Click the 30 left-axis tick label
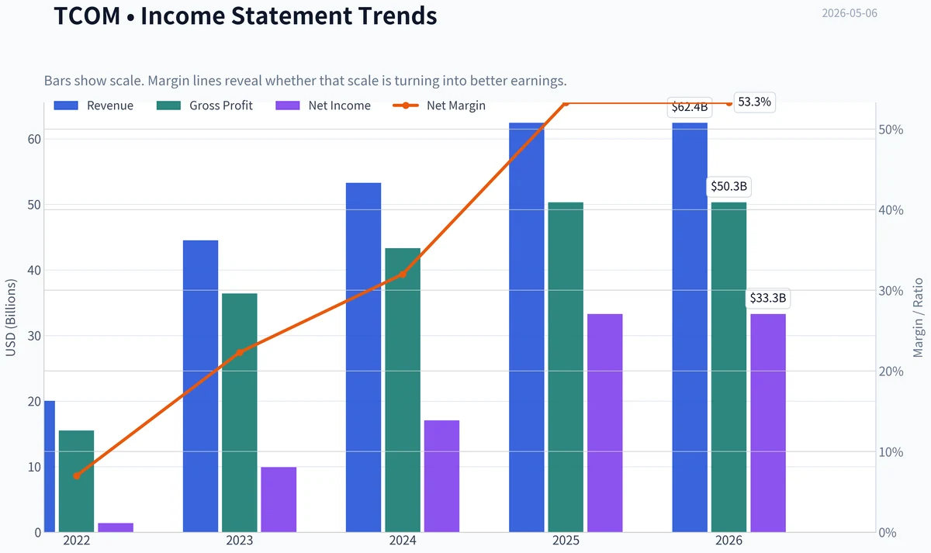This screenshot has height=553, width=931. click(35, 337)
